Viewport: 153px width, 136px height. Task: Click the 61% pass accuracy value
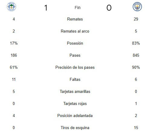14,67
